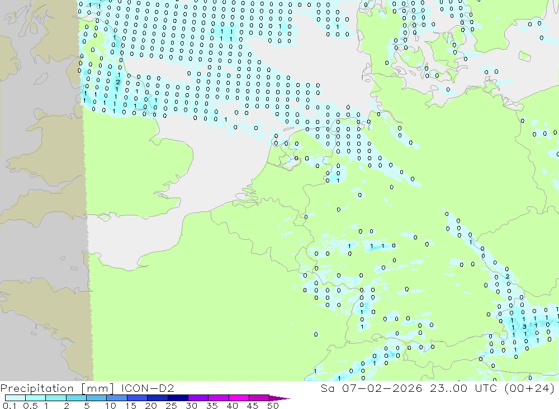Click the '3' precipitation value on the map

pos(524,326)
